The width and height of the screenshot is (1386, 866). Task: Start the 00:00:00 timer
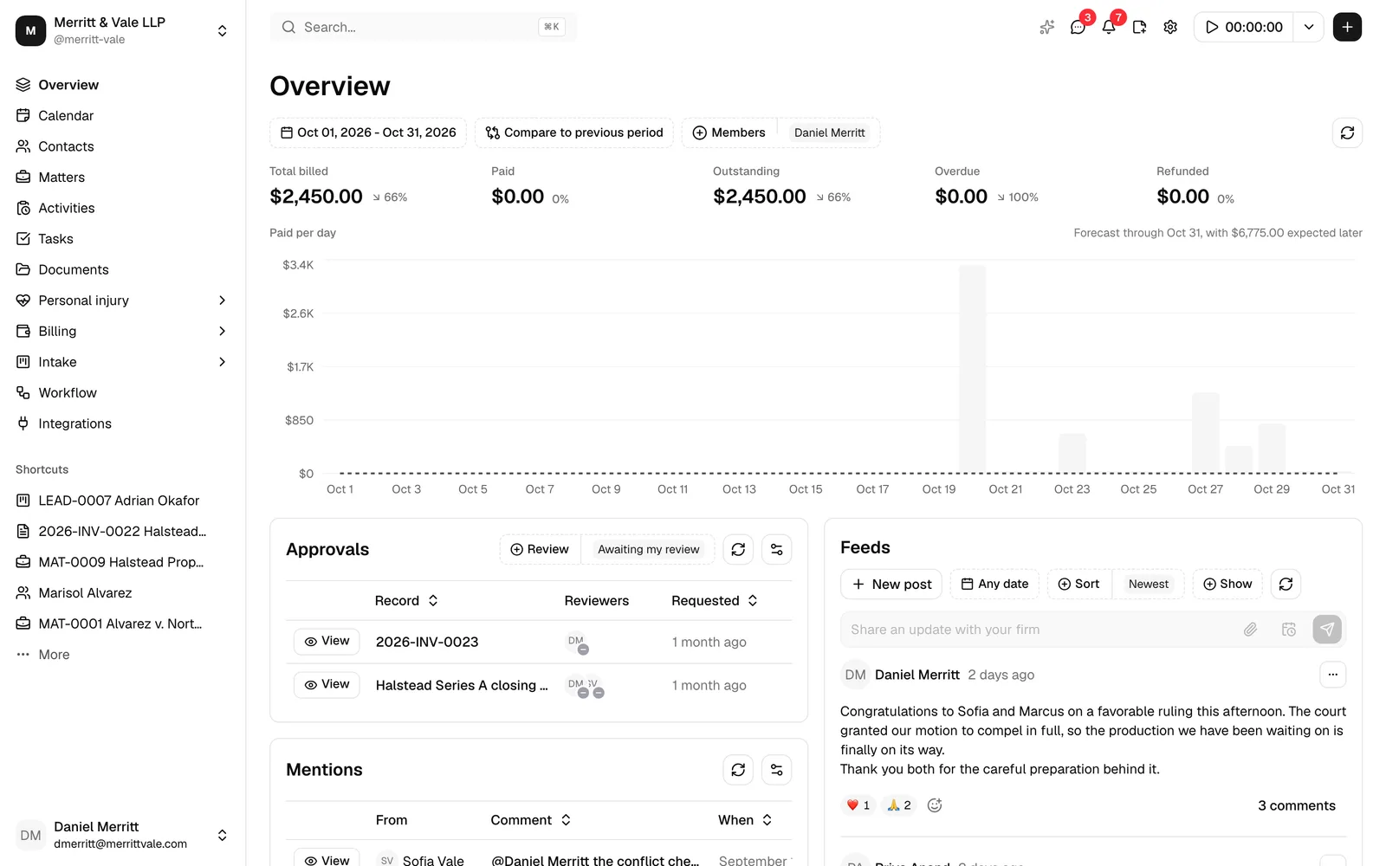[1244, 27]
